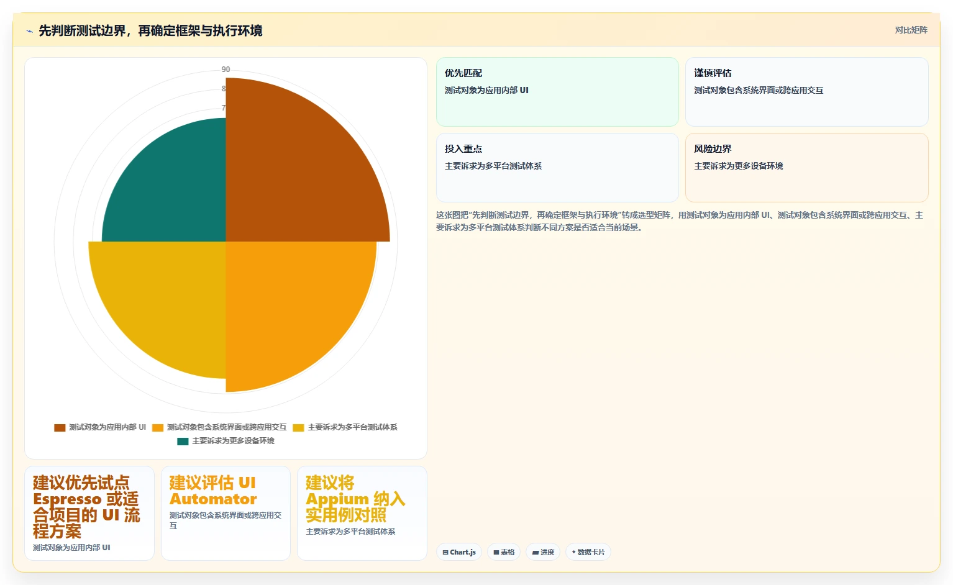The image size is (953, 585).
Task: Toggle the teal legend swatch for 主要诉求为更多设备环境
Action: (183, 441)
